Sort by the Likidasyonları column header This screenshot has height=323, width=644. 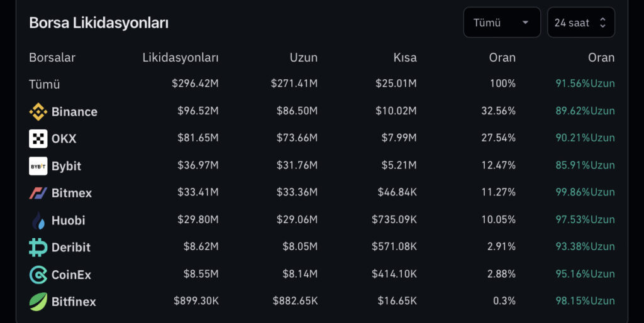(180, 57)
